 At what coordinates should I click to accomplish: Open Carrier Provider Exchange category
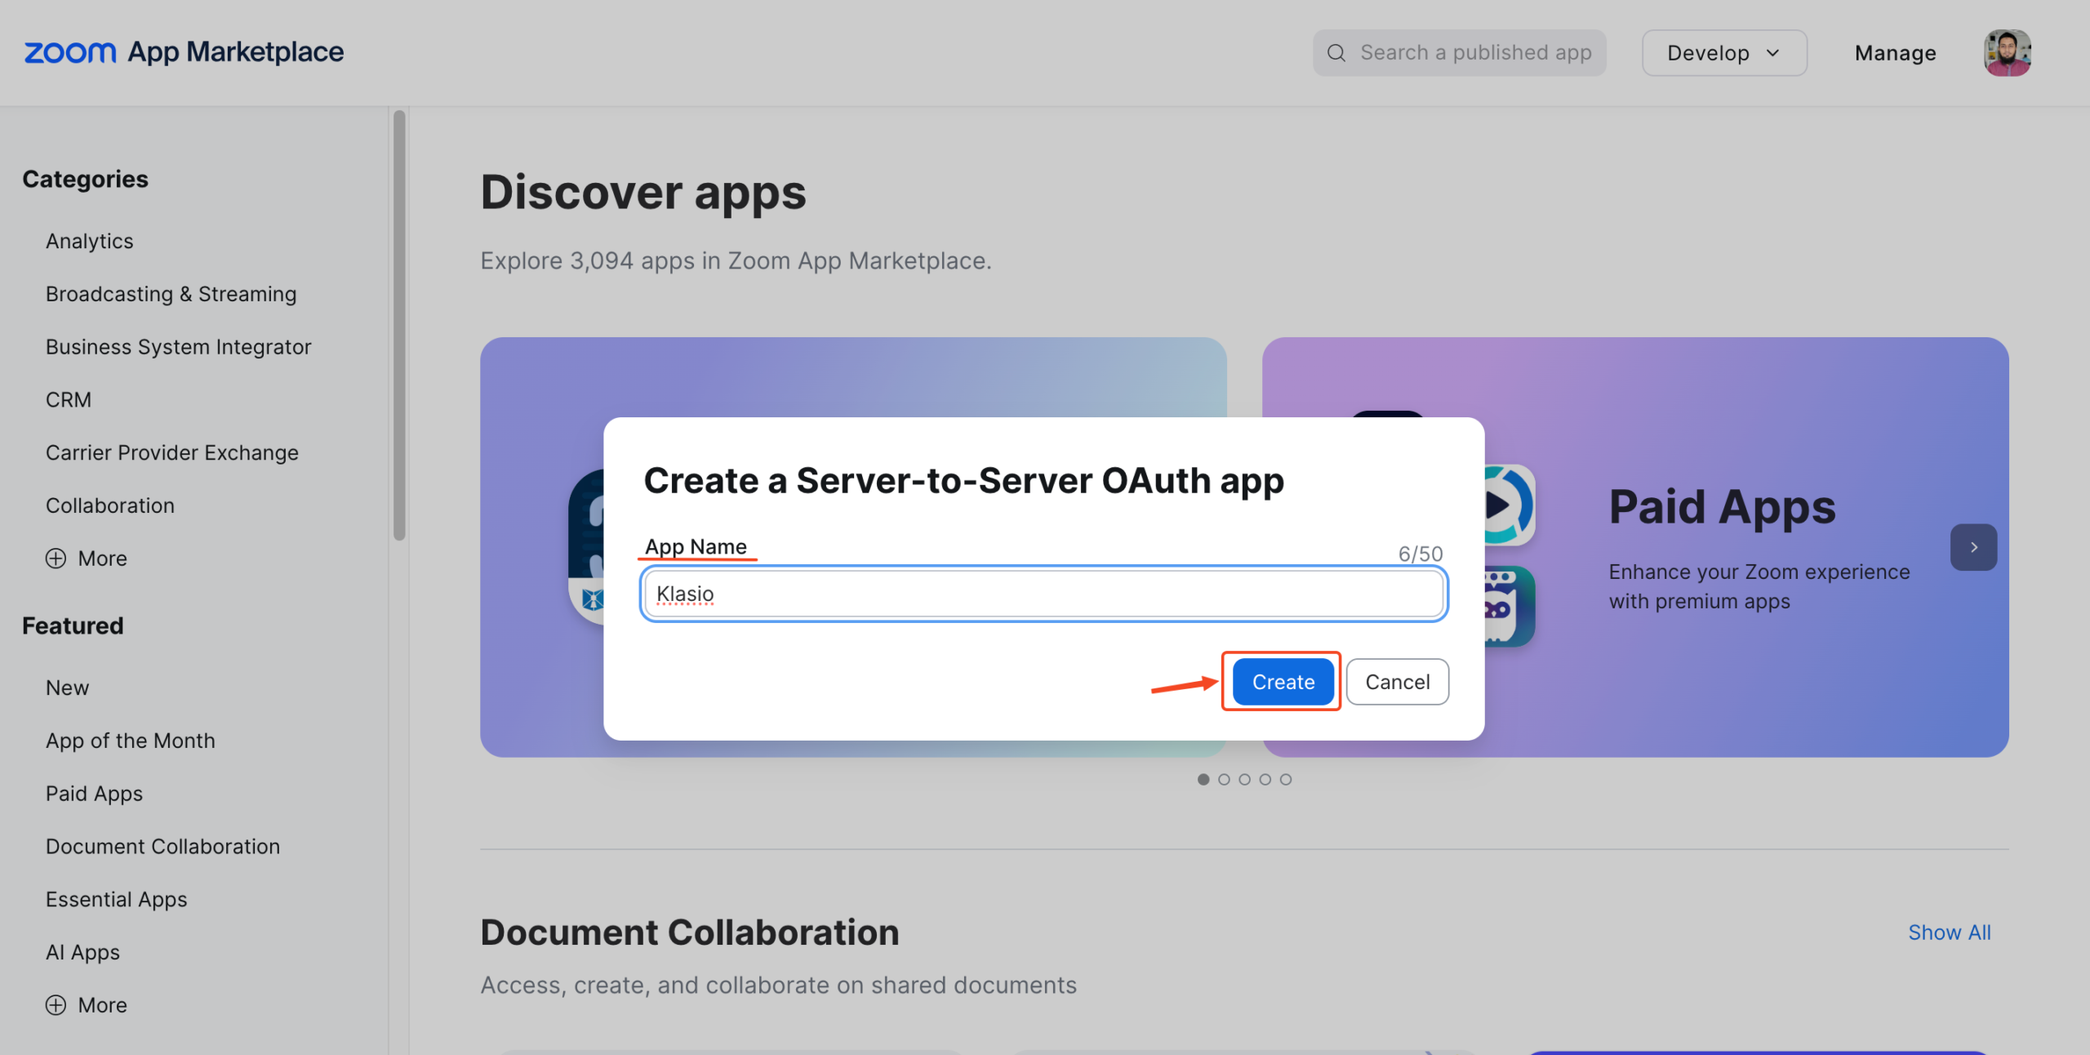[x=171, y=453]
